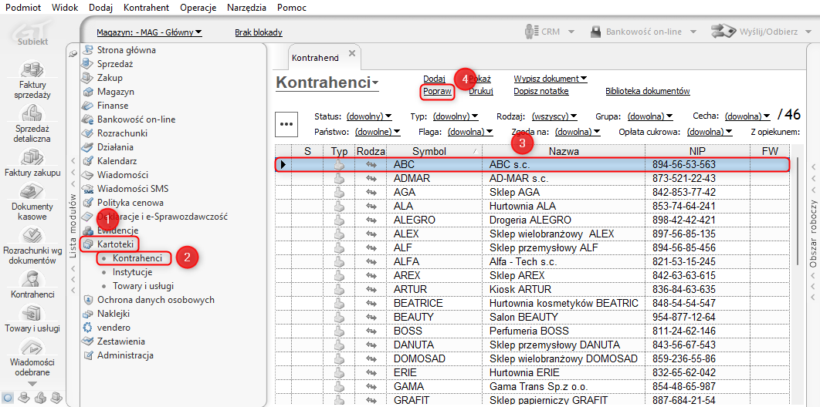Click the Brak blokady link

259,32
